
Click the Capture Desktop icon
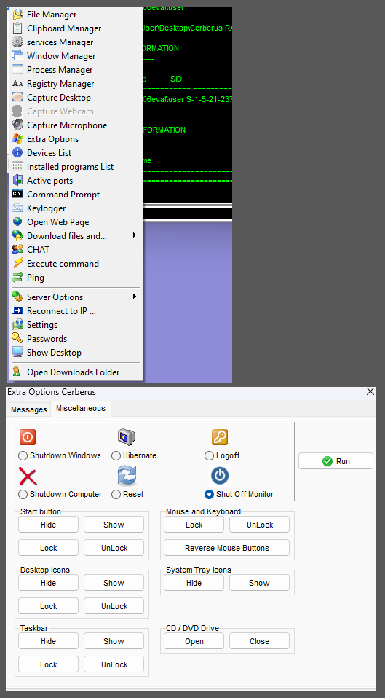click(x=17, y=98)
